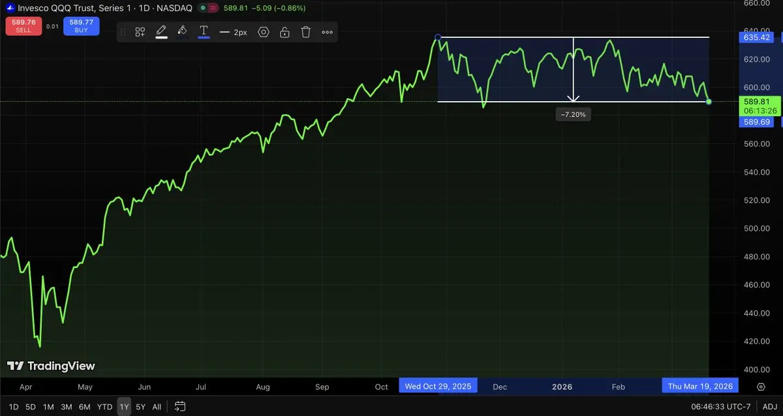This screenshot has height=416, width=783.
Task: Select the 3M time range
Action: pos(67,407)
